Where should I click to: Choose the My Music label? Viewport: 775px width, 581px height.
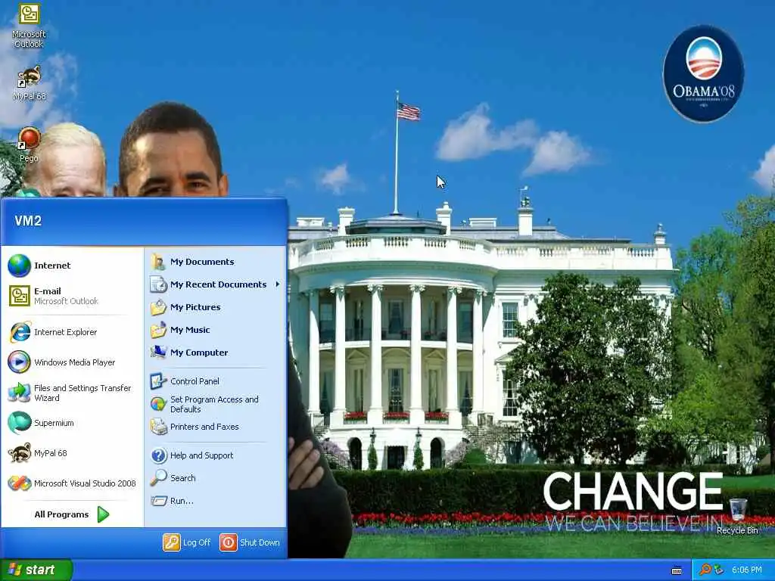coord(190,330)
